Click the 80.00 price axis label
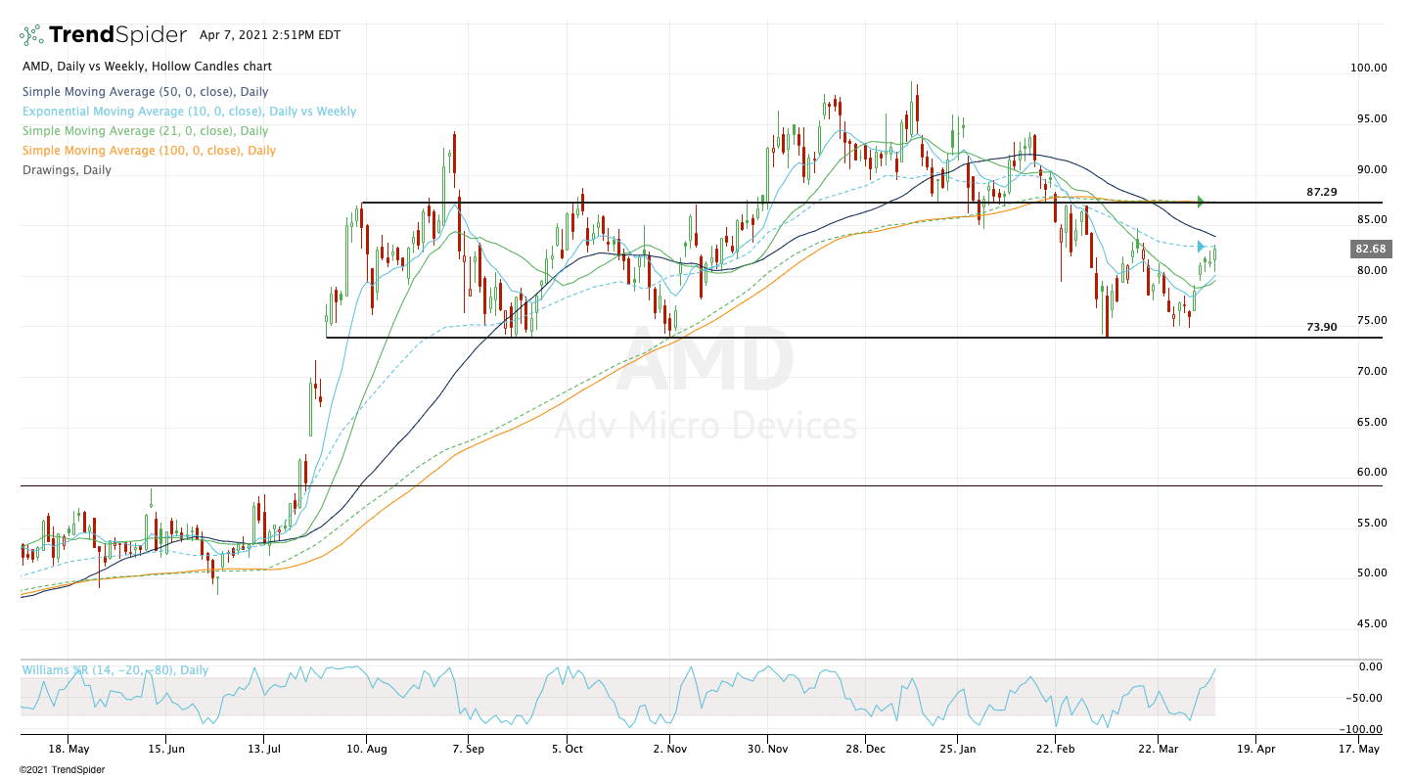Image resolution: width=1412 pixels, height=779 pixels. (x=1371, y=271)
